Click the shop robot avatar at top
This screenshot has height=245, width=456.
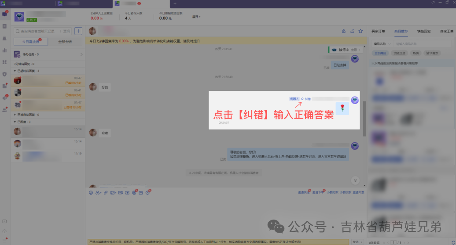[19, 17]
